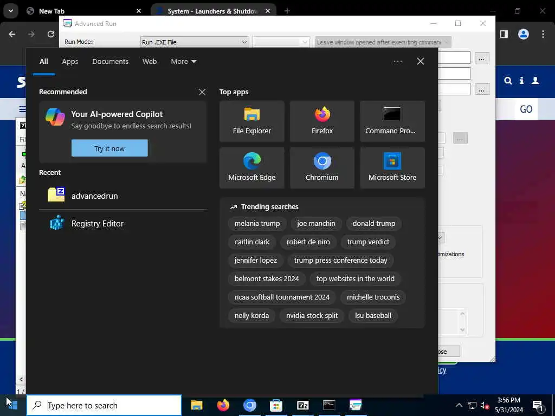Open the Run Mode dropdown in Advanced Run

coord(195,42)
